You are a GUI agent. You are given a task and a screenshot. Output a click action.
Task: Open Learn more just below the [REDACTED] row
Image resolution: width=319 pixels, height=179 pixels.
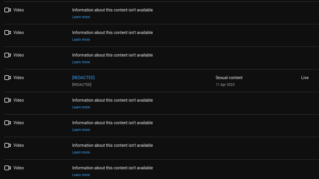pos(81,107)
